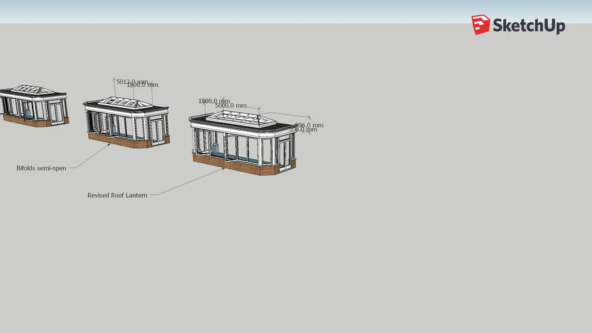Screen dimensions: 592x333
Task: Click arrow tip of 'Bifolds semi-open' leader line
Action: coord(110,144)
